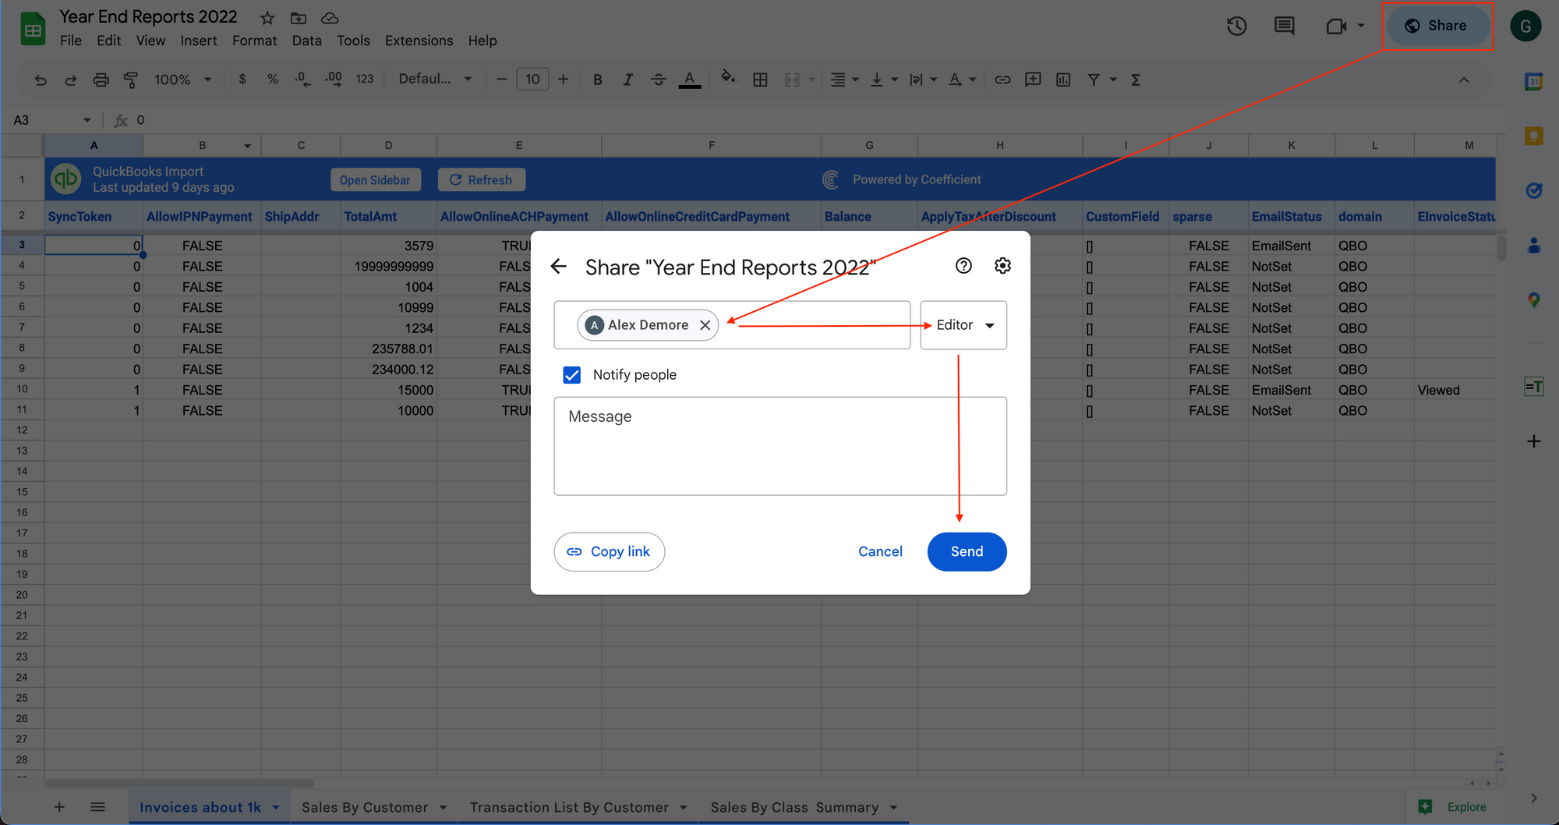Screen dimensions: 1559x825
Task: Open the Insert menu
Action: pyautogui.click(x=199, y=41)
